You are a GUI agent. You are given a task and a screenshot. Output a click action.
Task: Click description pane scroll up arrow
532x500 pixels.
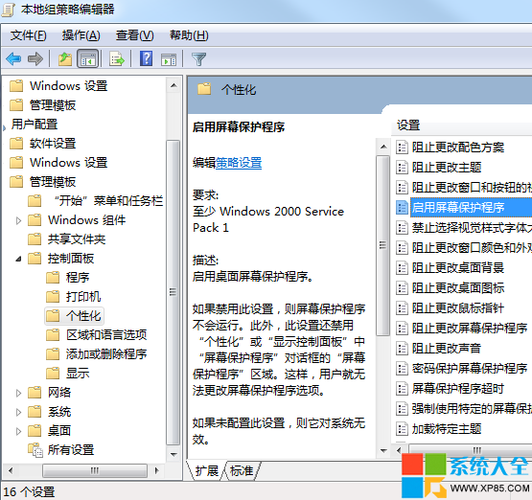pos(383,147)
